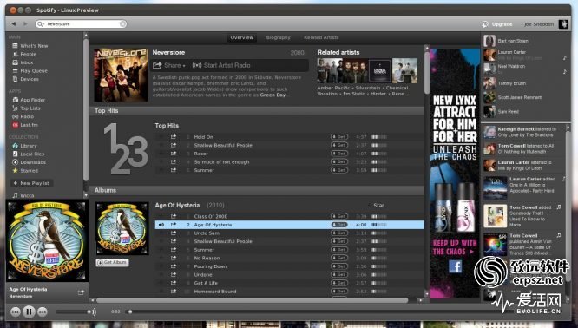Open the Inbox sidebar item
578x328 pixels.
click(27, 62)
